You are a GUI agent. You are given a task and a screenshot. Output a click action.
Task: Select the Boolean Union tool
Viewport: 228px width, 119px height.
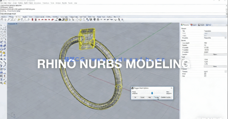5,46
